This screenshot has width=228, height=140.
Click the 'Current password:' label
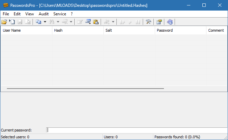click(x=16, y=130)
